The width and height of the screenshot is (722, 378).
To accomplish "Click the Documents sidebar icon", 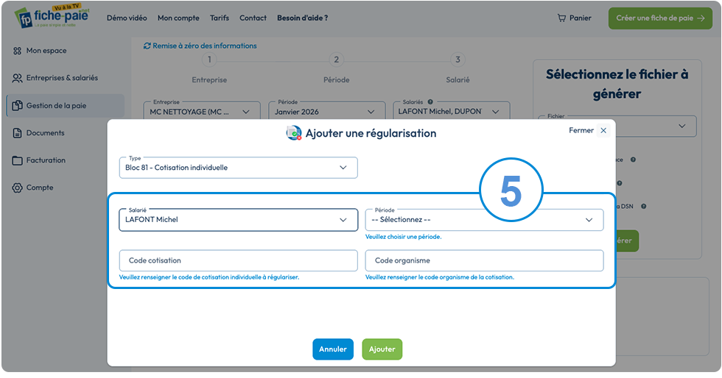I will pyautogui.click(x=17, y=133).
